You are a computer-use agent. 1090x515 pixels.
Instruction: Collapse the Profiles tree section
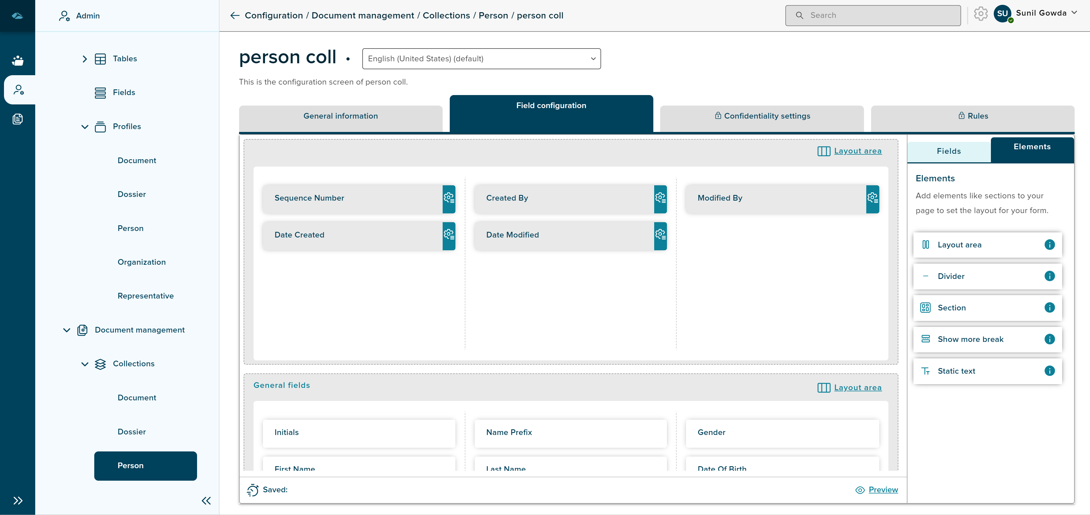coord(85,127)
